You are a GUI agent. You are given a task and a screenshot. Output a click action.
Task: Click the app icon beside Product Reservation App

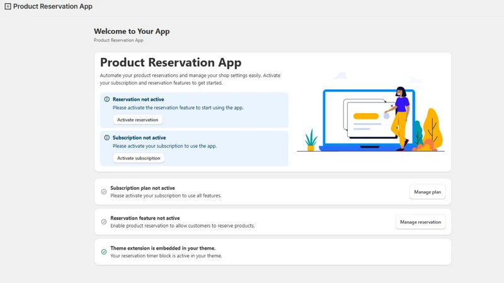tap(8, 6)
